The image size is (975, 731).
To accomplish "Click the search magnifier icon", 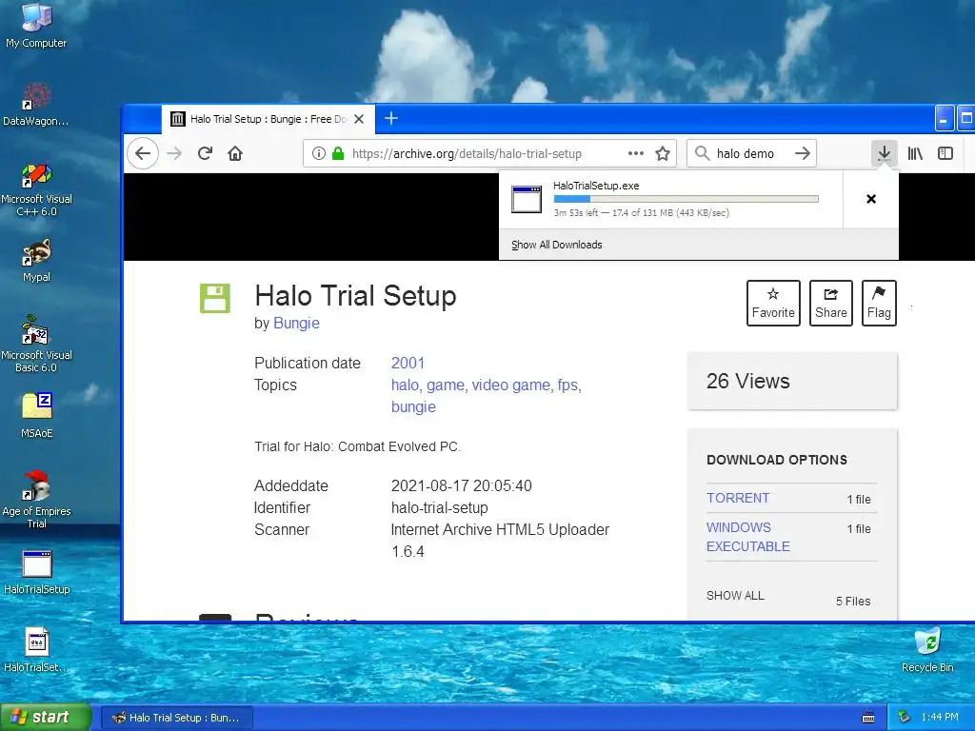I will coord(702,153).
